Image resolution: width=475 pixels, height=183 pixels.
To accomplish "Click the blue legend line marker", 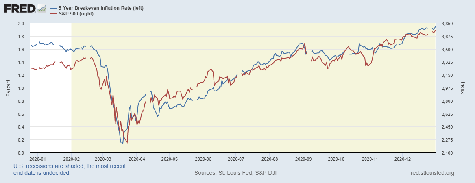I will point(53,8).
